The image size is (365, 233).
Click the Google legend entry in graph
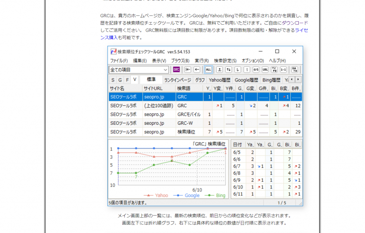pos(186,195)
